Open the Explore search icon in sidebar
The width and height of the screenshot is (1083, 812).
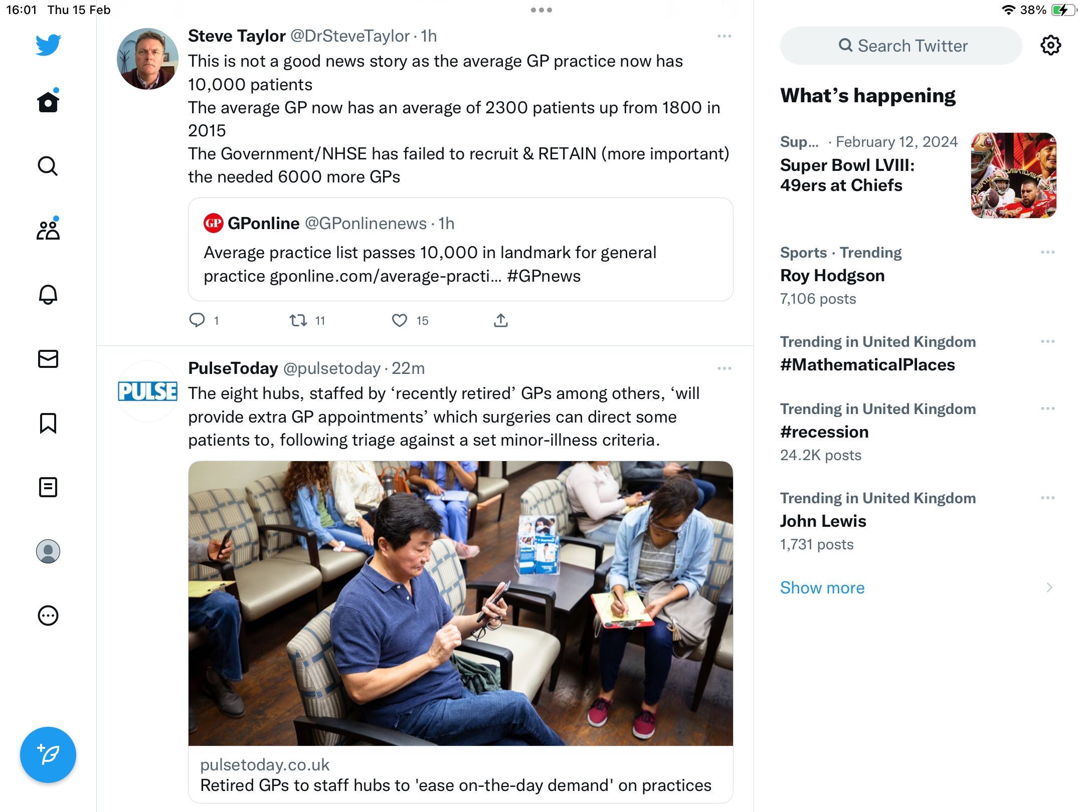pyautogui.click(x=48, y=166)
